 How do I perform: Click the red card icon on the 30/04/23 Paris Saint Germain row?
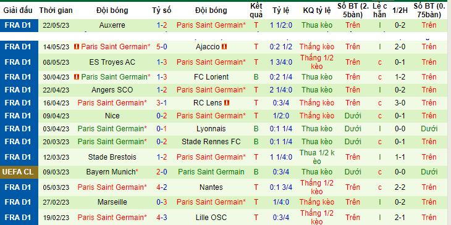pyautogui.click(x=77, y=77)
